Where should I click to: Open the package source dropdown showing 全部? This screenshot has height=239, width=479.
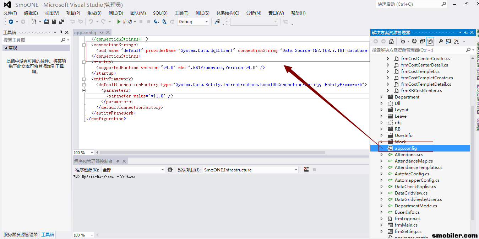click(133, 170)
